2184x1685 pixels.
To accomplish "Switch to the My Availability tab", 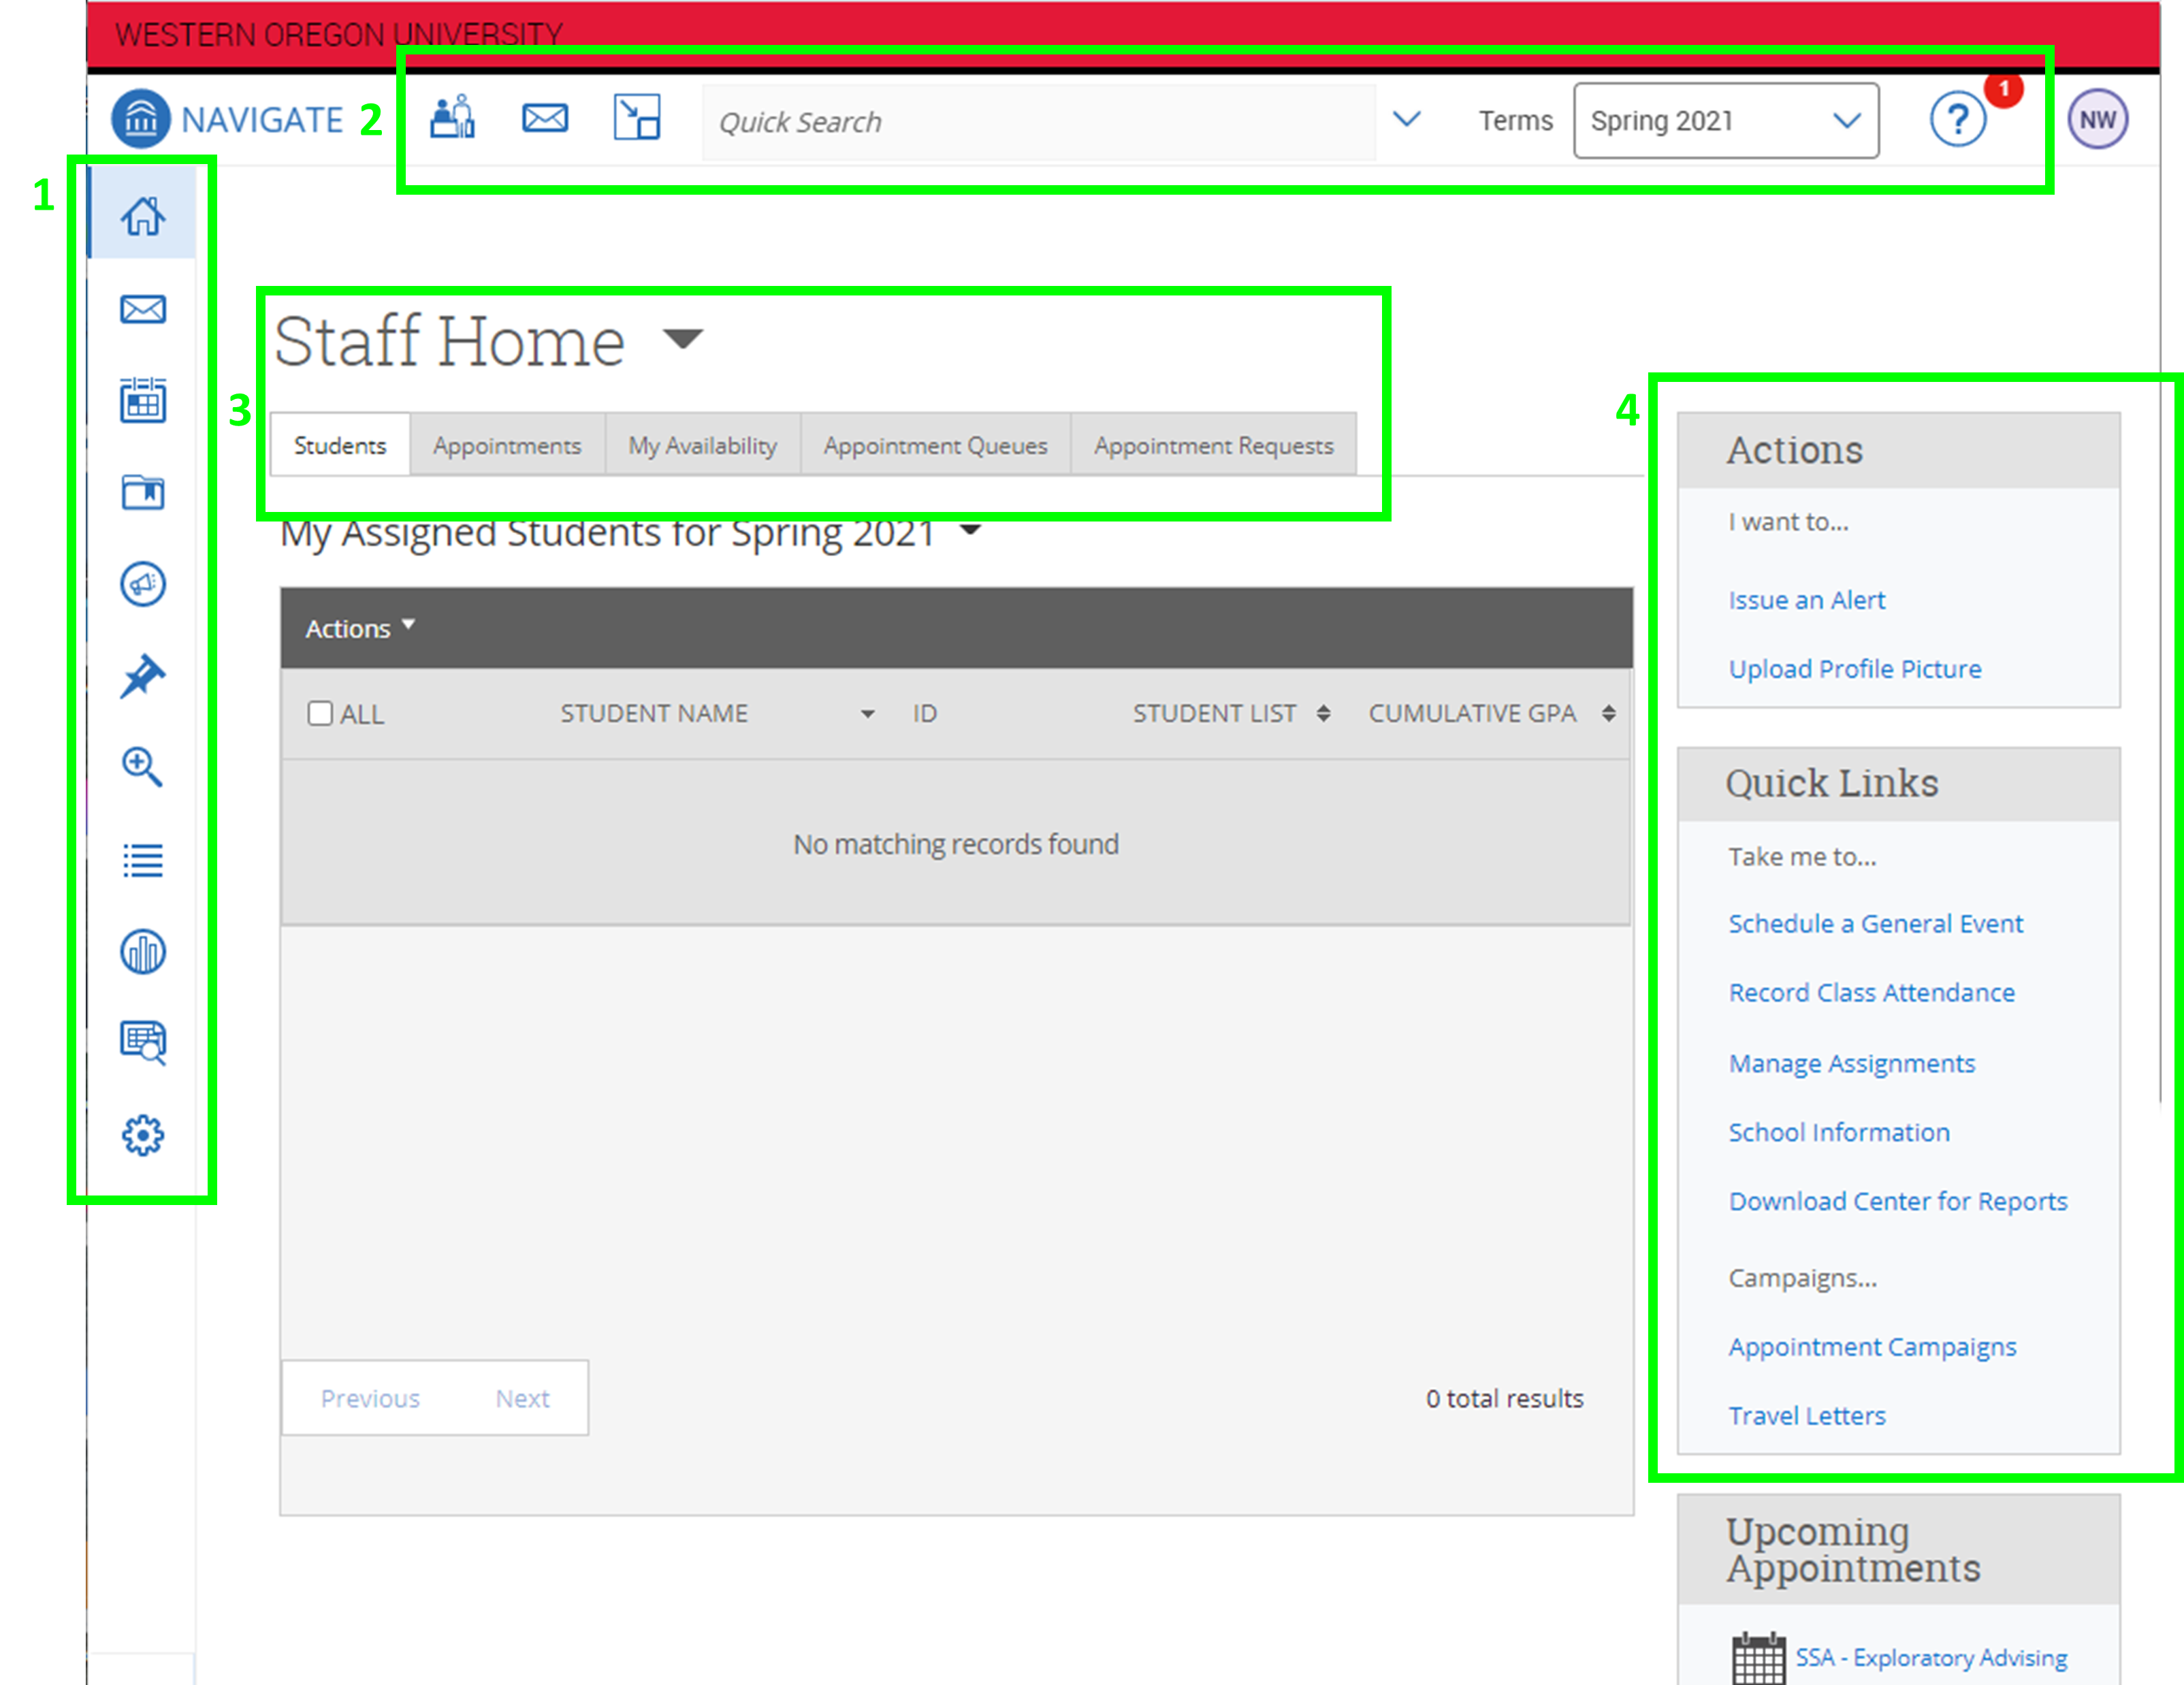I will click(702, 445).
